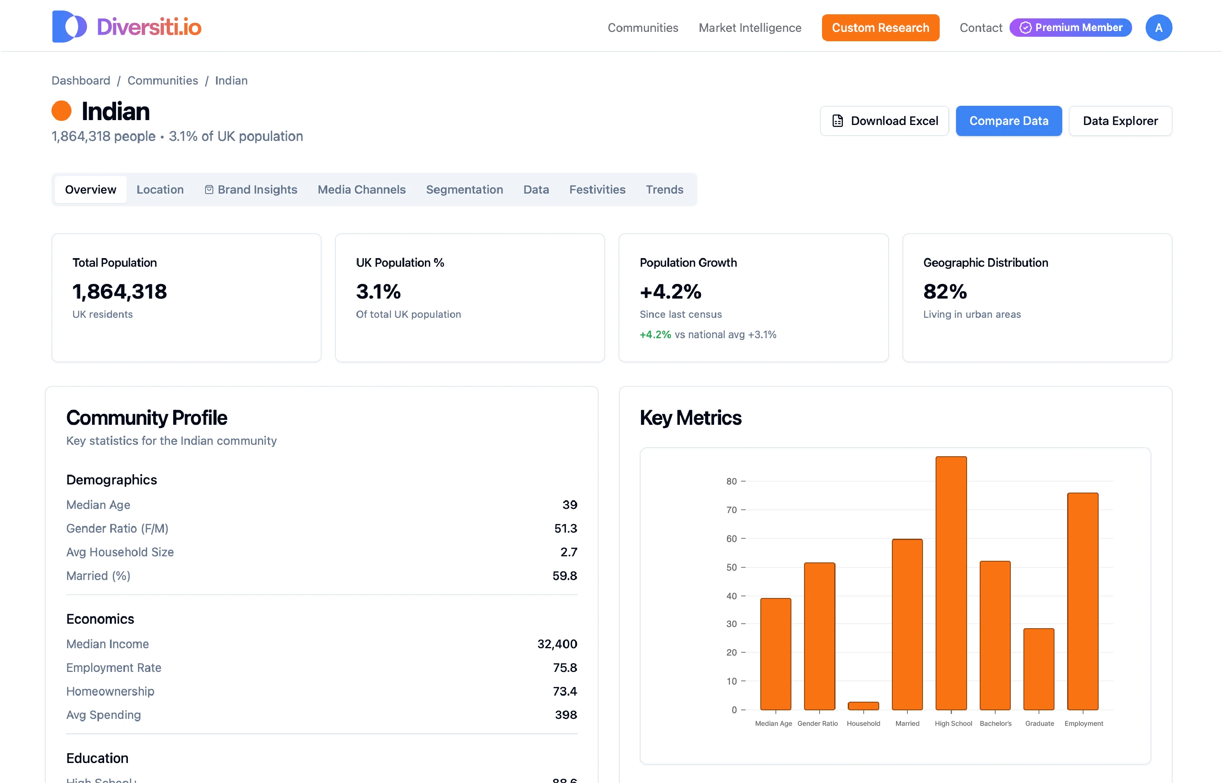The image size is (1222, 783).
Task: Click the Brand Insights tab icon
Action: click(x=209, y=190)
